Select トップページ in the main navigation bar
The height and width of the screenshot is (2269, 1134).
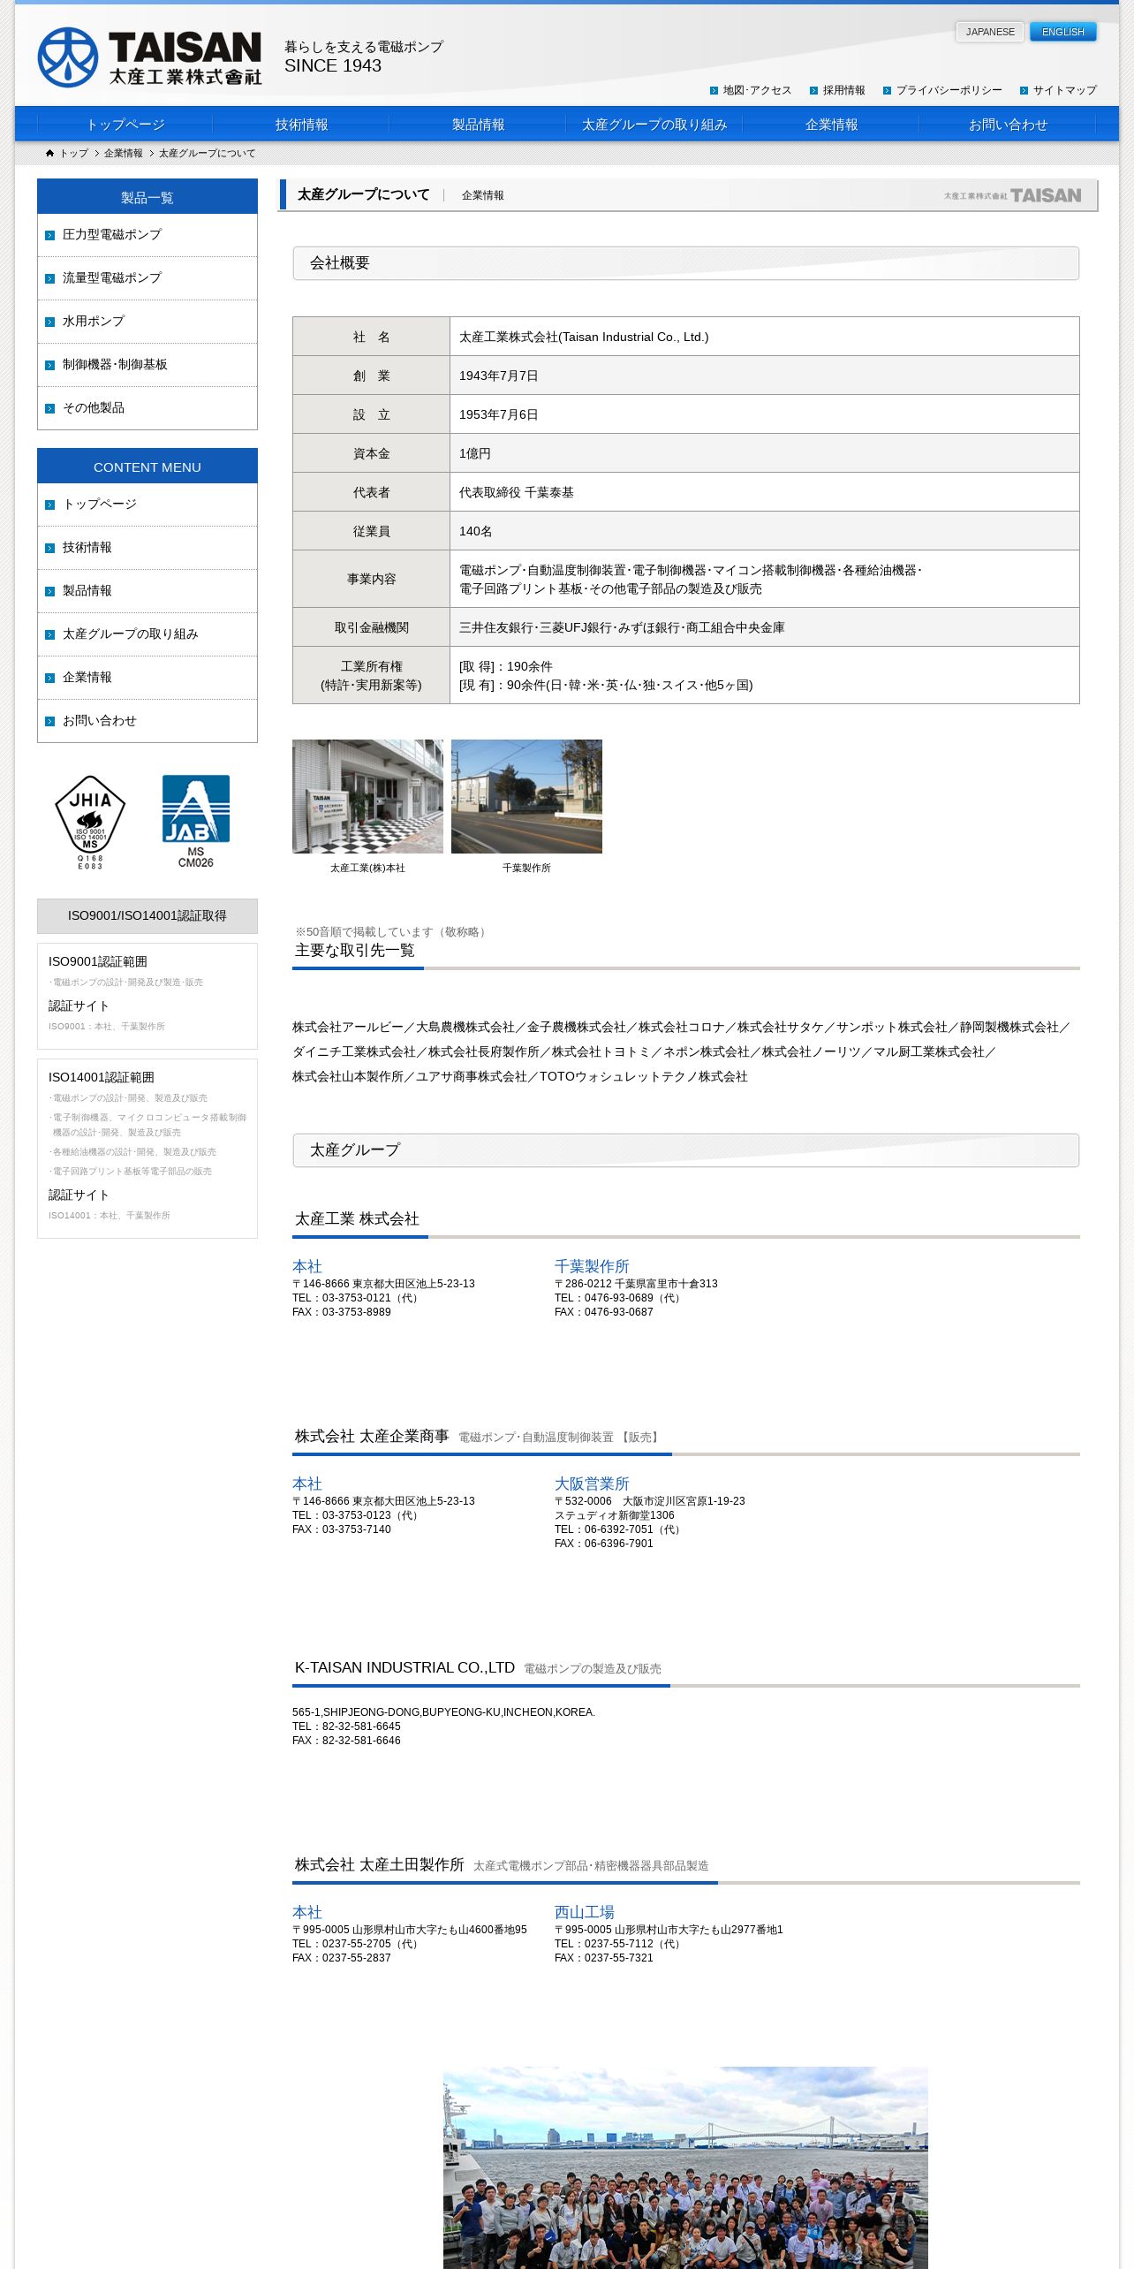(x=125, y=125)
